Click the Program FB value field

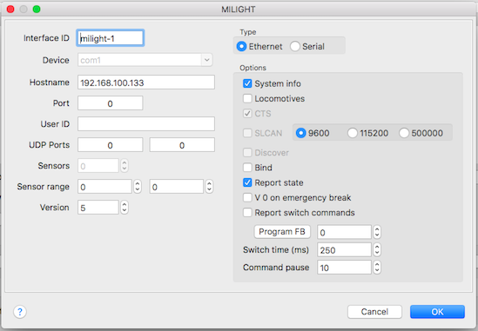tap(344, 232)
